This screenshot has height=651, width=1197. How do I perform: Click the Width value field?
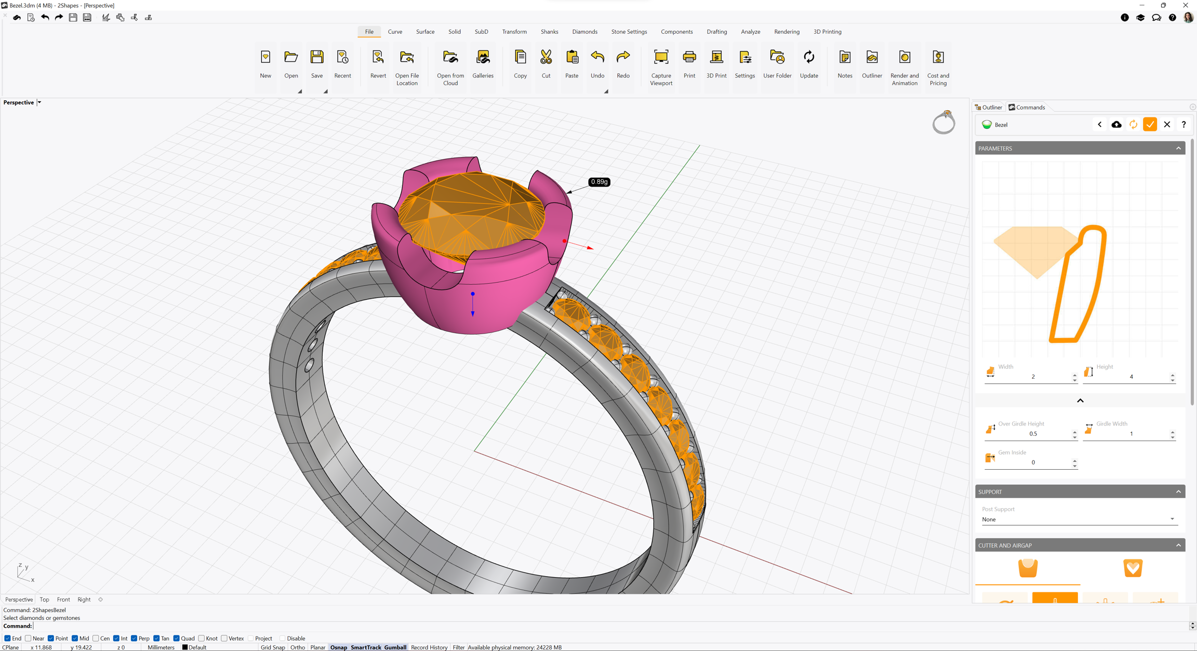point(1032,377)
